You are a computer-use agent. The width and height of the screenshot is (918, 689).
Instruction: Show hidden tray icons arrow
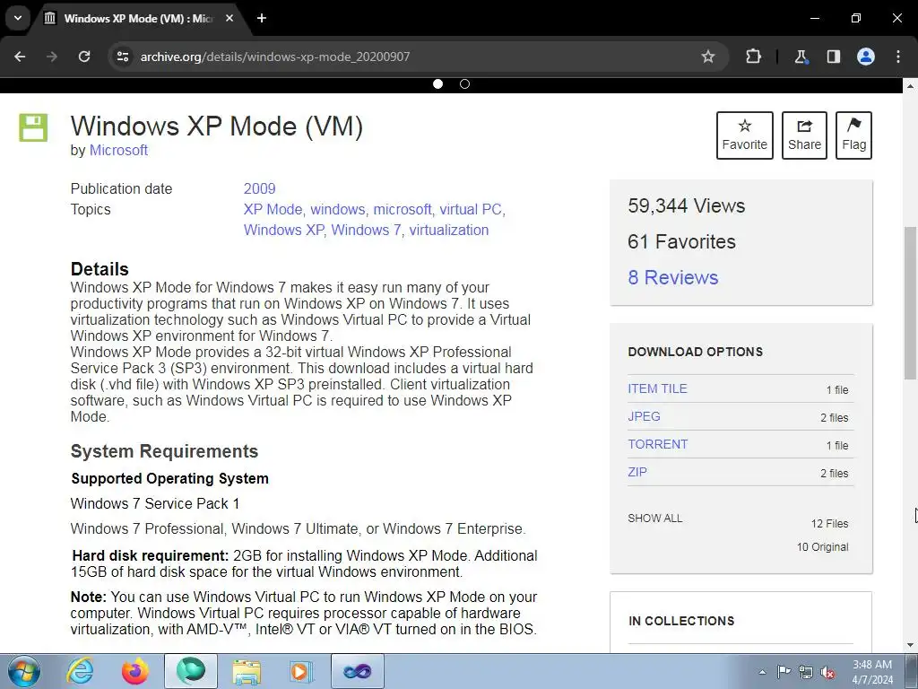(x=762, y=672)
